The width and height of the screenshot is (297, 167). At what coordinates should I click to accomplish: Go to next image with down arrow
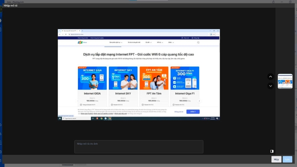pyautogui.click(x=271, y=86)
